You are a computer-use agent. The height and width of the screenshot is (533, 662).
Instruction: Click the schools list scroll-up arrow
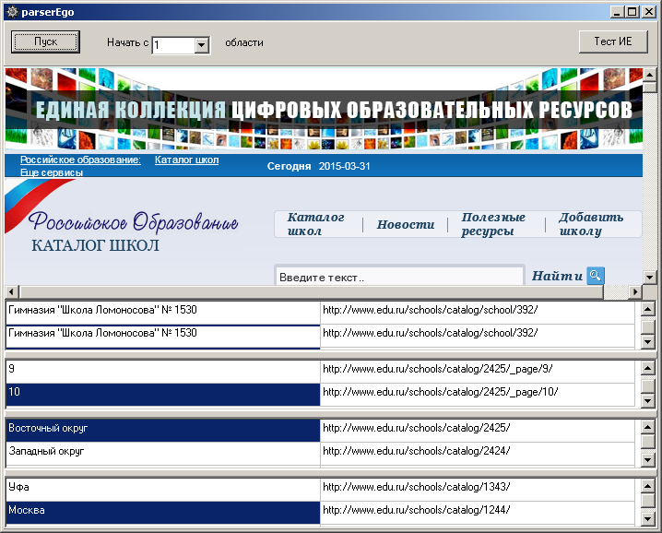[x=647, y=309]
